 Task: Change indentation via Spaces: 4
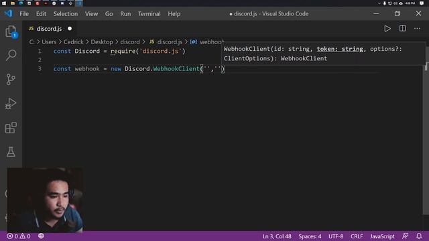[310, 236]
